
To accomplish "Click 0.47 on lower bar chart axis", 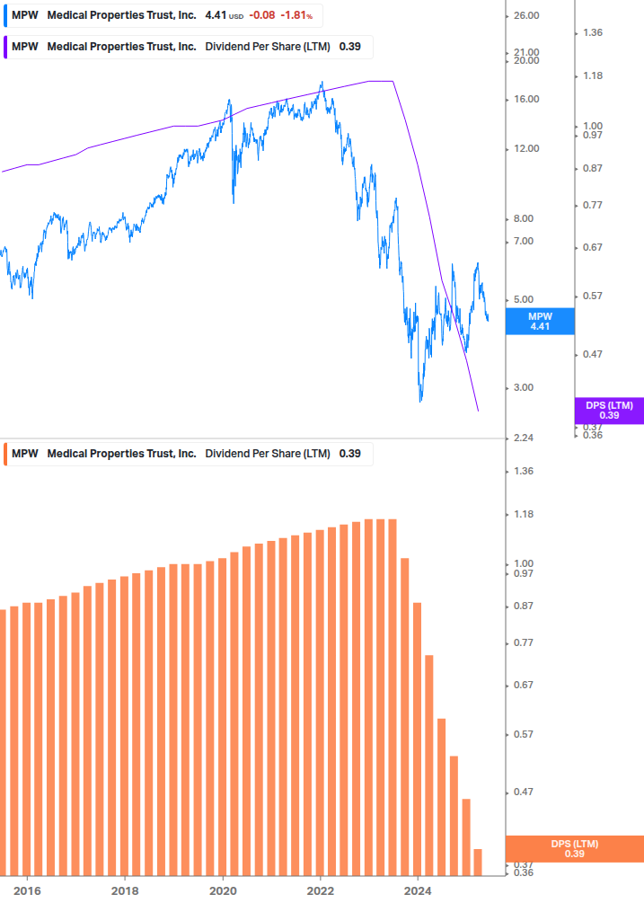I will (x=524, y=792).
